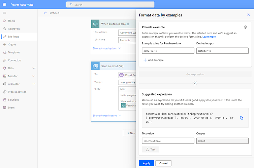Open Approvals in the sidebar
This screenshot has height=168, width=254.
pyautogui.click(x=19, y=29)
